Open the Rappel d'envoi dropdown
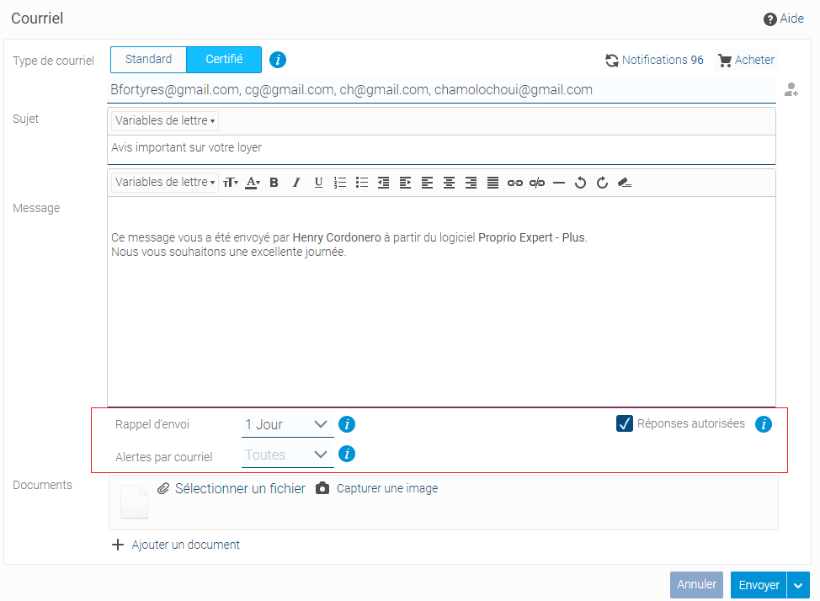 point(287,424)
